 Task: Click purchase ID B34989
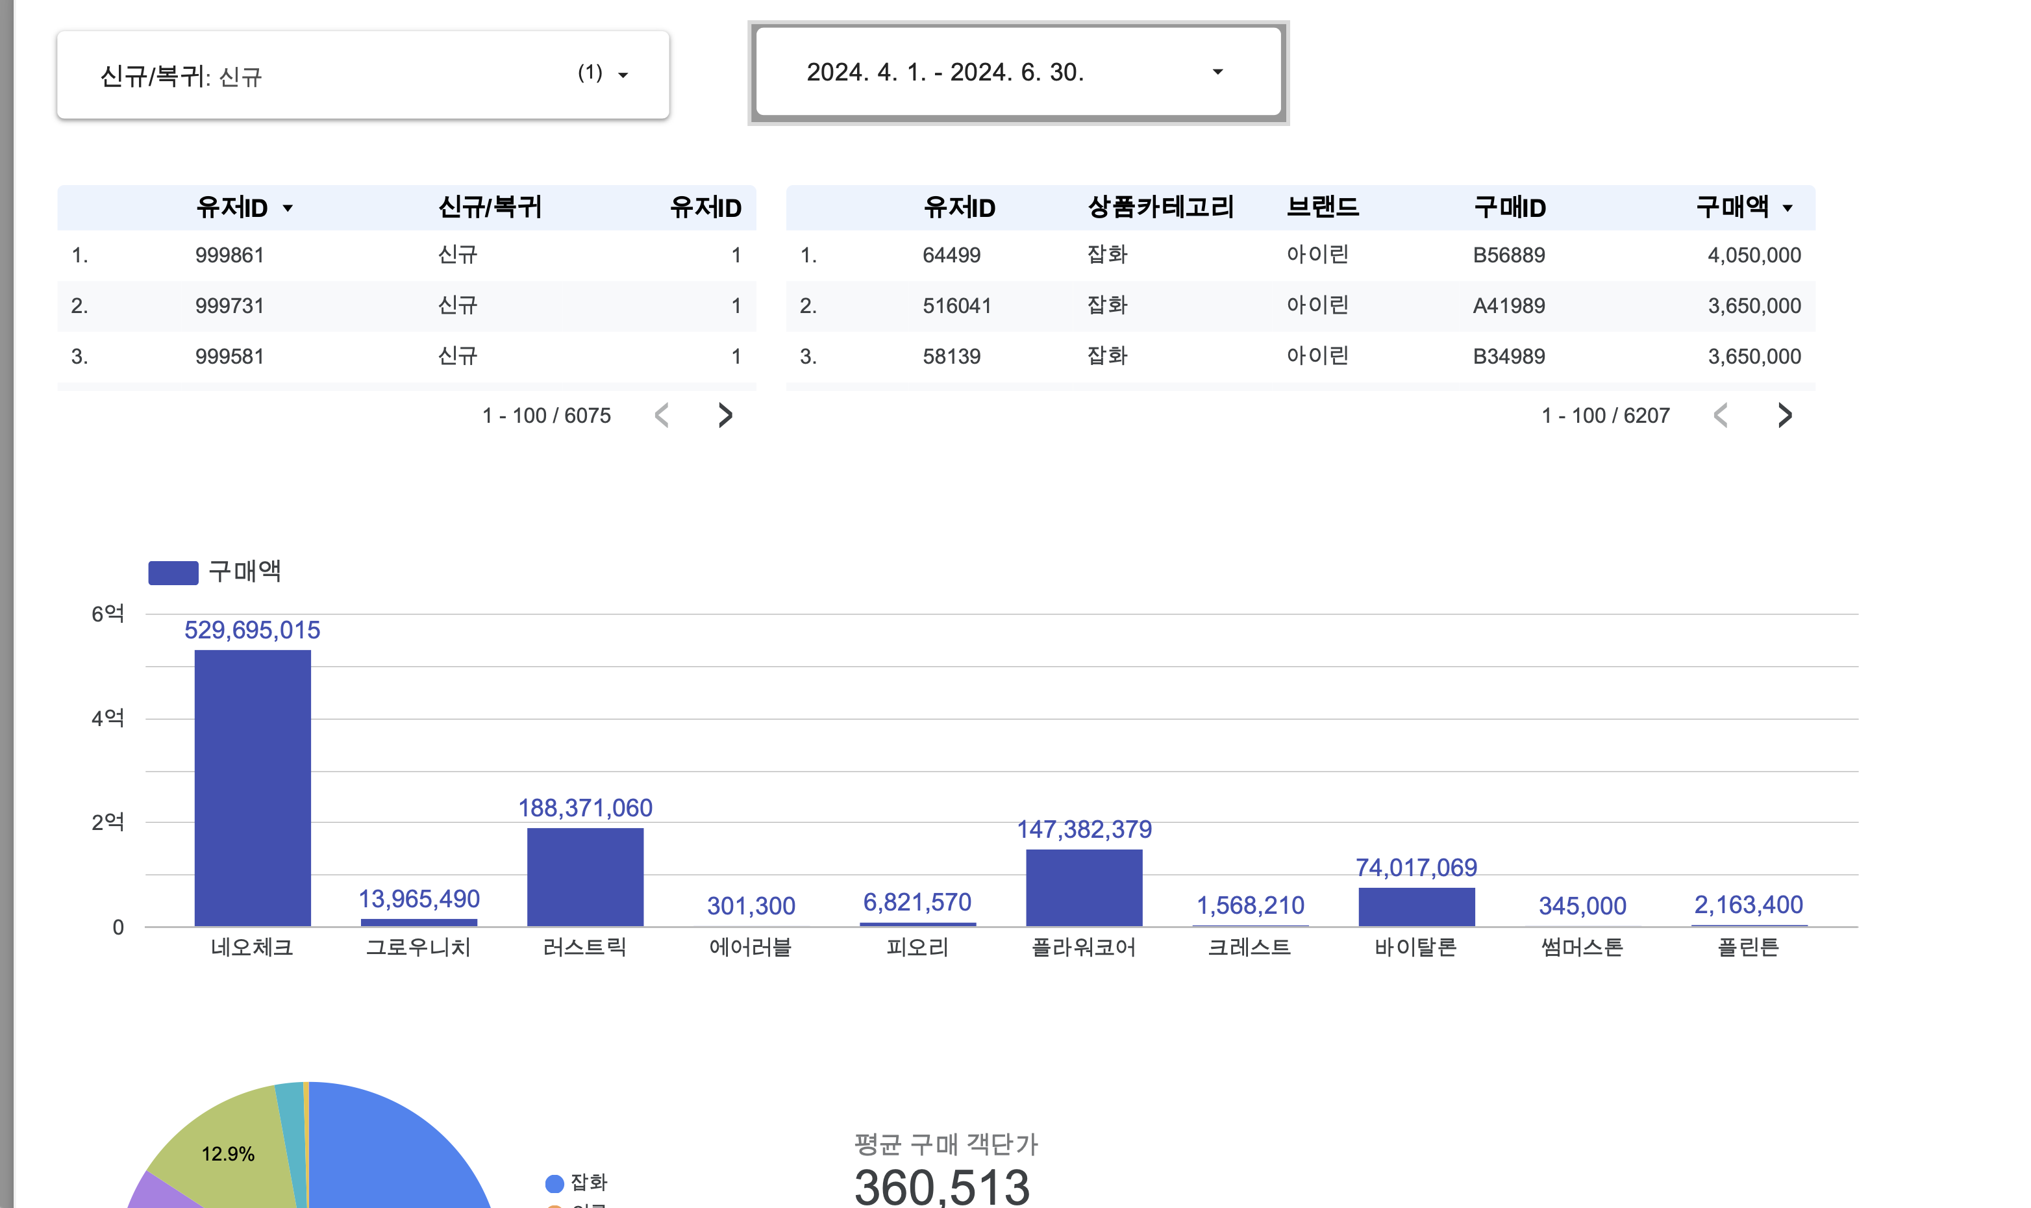point(1508,357)
